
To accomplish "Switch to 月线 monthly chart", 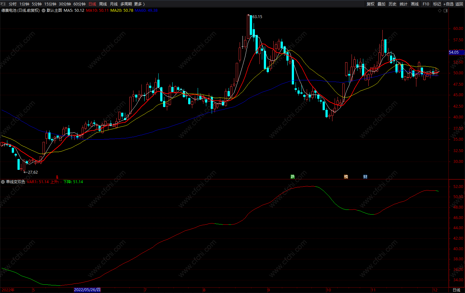I will pos(114,4).
